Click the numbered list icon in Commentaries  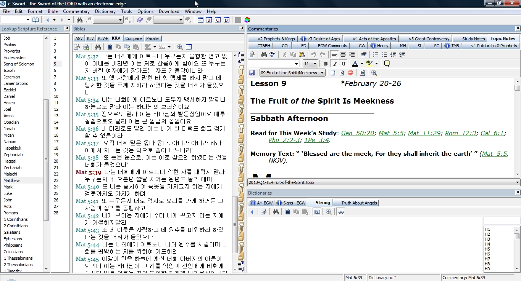point(376,54)
